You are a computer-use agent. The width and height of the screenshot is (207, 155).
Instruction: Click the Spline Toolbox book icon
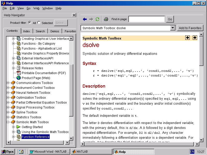pos(13,112)
